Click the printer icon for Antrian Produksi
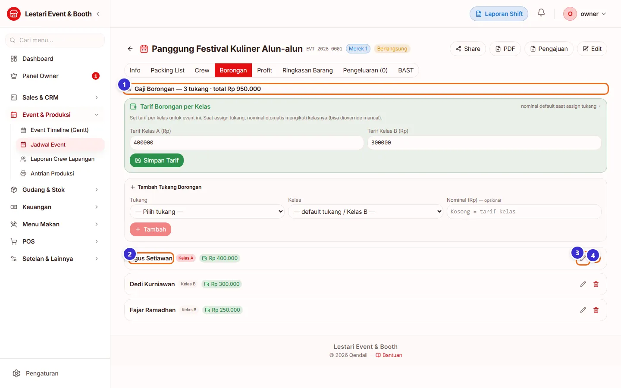Viewport: 621px width, 388px height. (23, 173)
